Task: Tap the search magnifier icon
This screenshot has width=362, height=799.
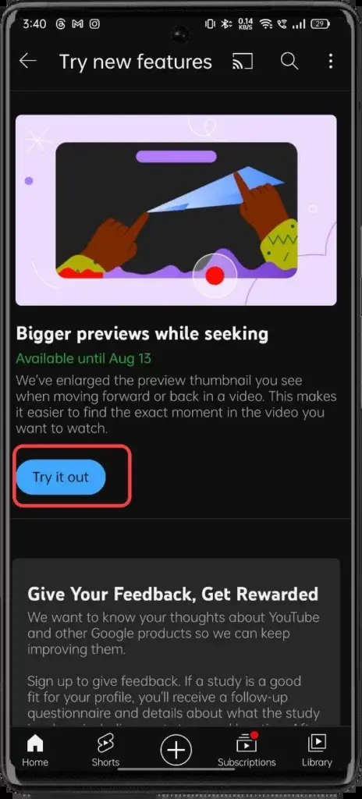Action: point(289,61)
